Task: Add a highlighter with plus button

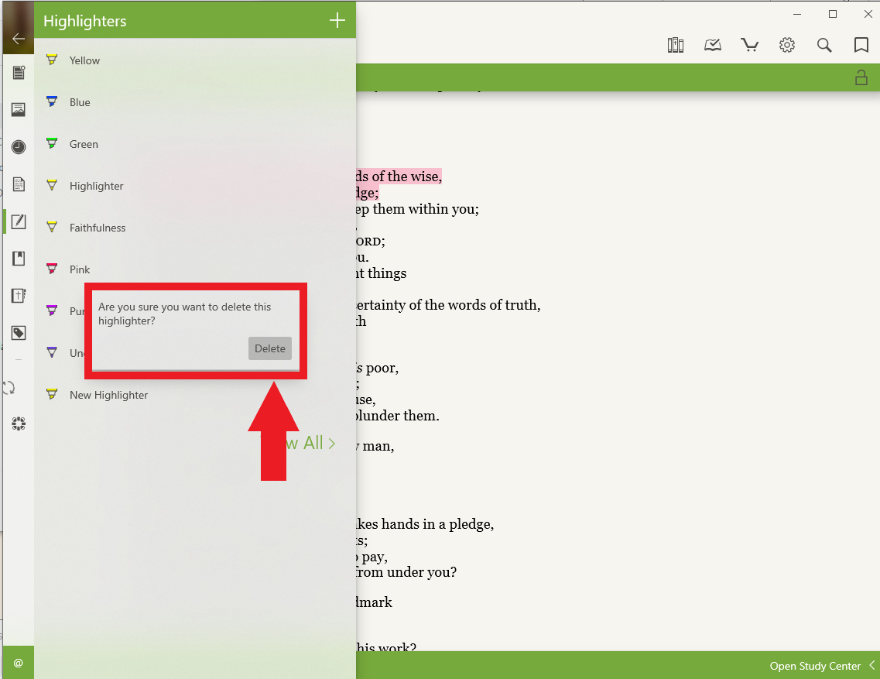Action: [x=337, y=21]
